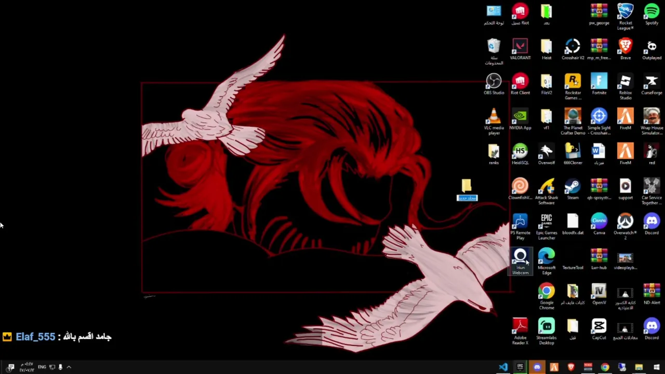Open the notification center icon
Viewport: 665px width, 374px height.
pyautogui.click(x=11, y=367)
